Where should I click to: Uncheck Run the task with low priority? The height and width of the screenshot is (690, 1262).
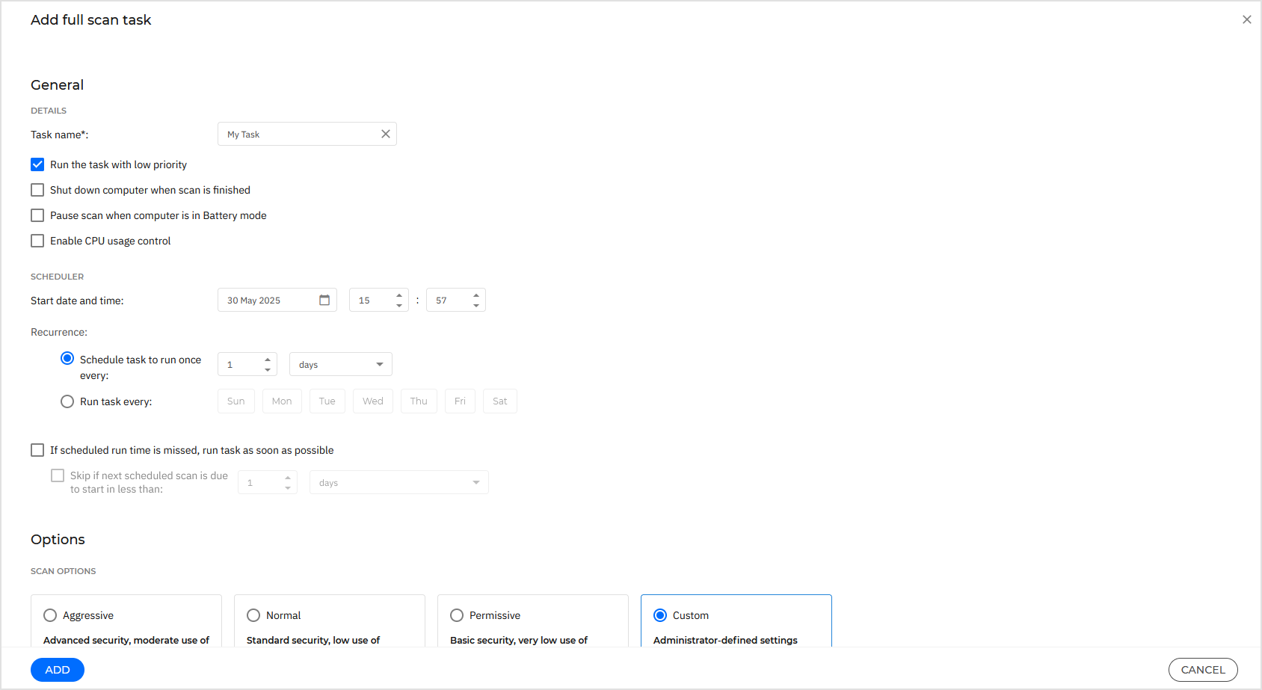[37, 164]
